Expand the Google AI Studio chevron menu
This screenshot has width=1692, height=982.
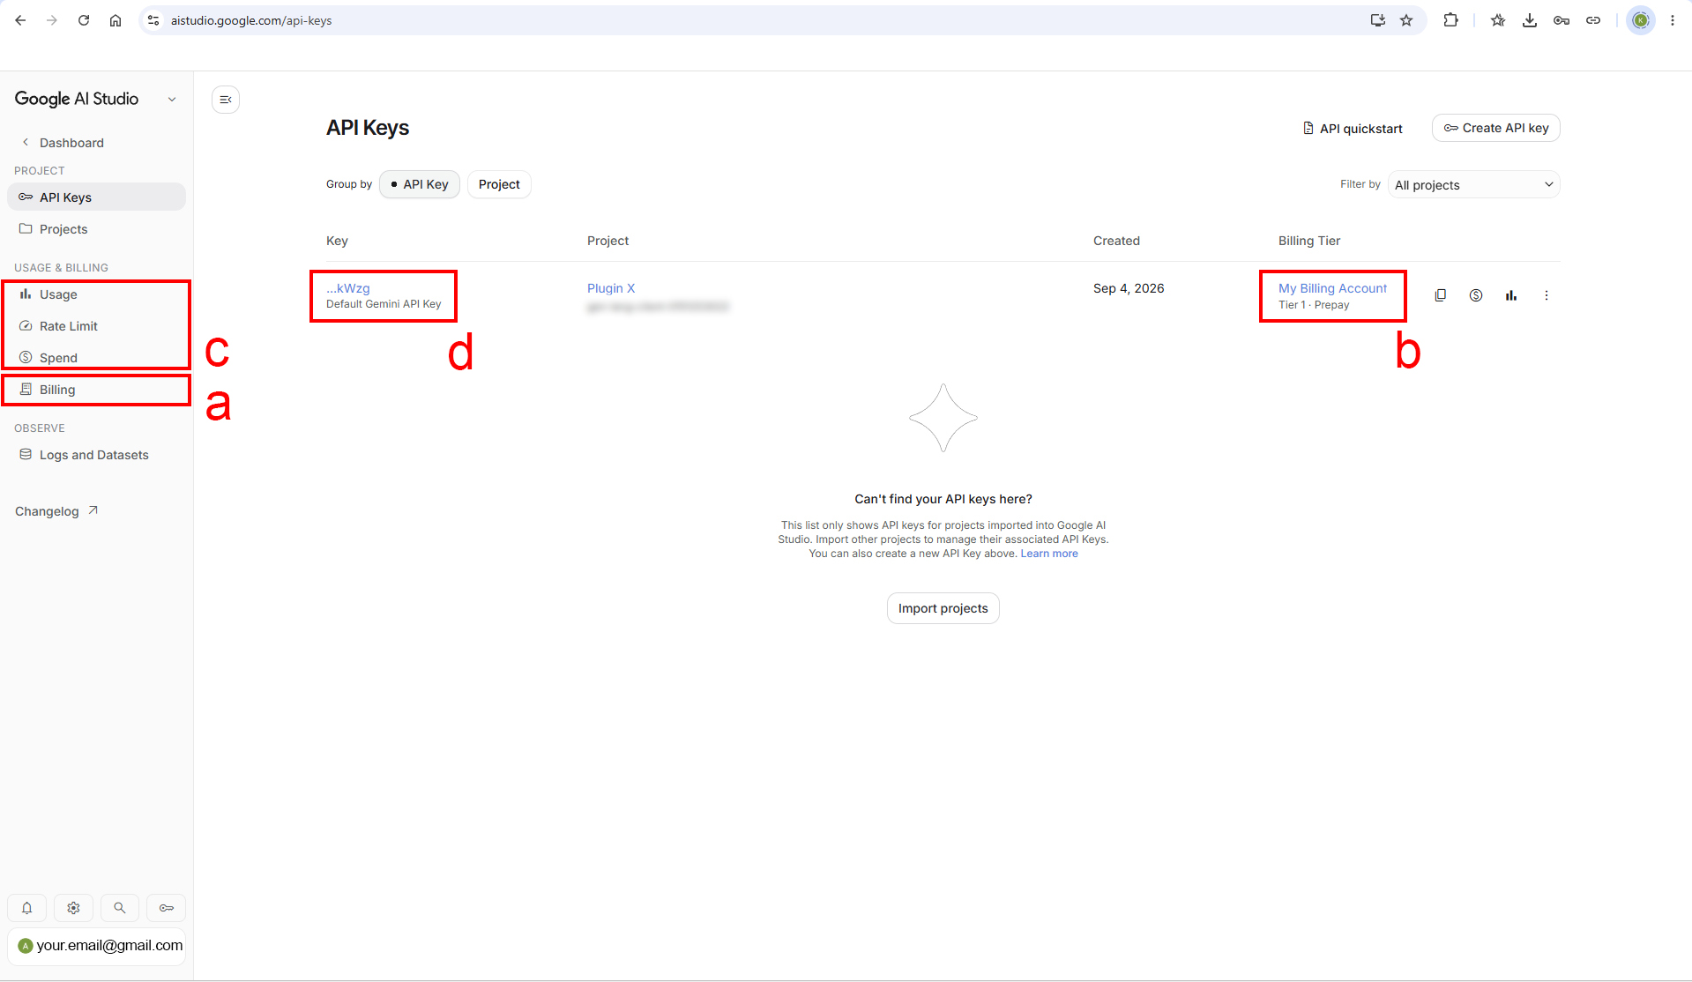tap(172, 100)
